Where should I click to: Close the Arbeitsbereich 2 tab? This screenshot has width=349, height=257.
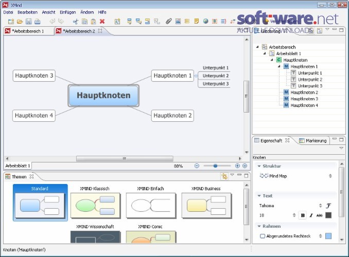pos(100,31)
